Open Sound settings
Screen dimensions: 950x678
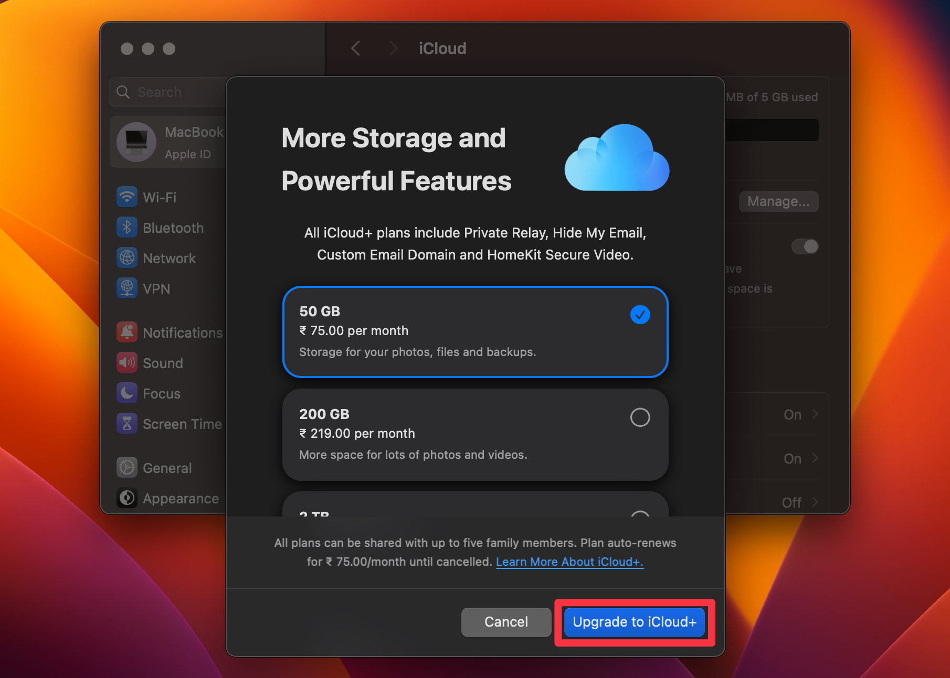pos(163,362)
